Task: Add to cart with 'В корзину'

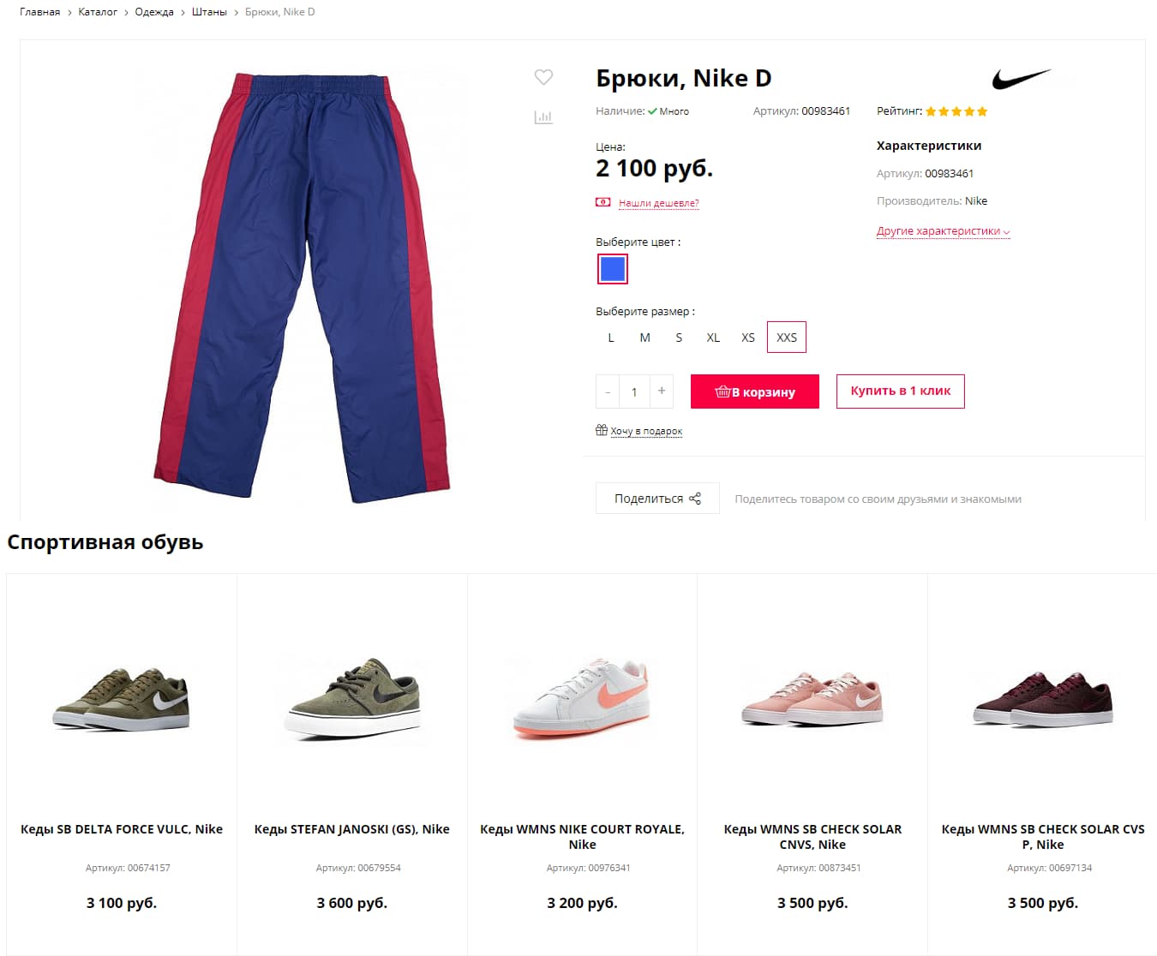Action: (x=755, y=391)
